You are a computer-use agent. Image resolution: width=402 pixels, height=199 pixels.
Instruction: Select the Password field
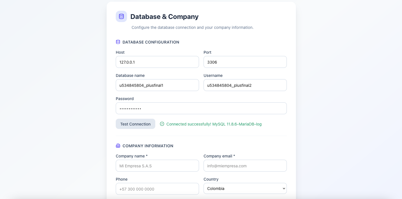pyautogui.click(x=201, y=108)
